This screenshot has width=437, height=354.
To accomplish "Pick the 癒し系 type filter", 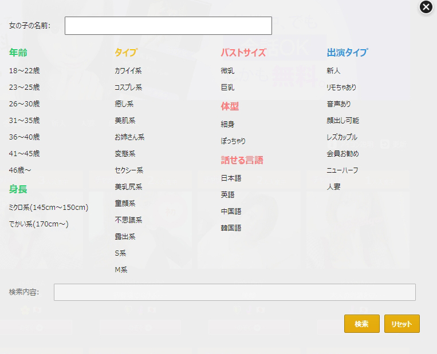I will pos(124,104).
